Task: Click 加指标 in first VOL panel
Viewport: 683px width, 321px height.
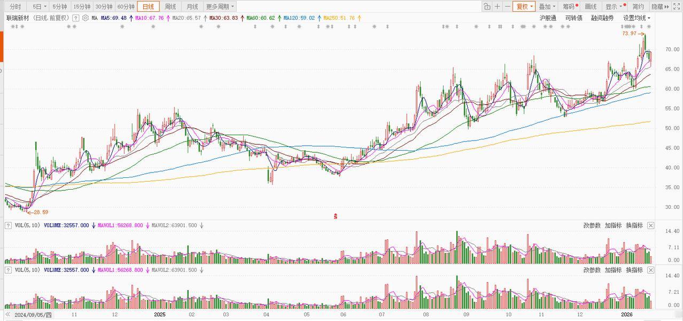Action: tap(613, 225)
